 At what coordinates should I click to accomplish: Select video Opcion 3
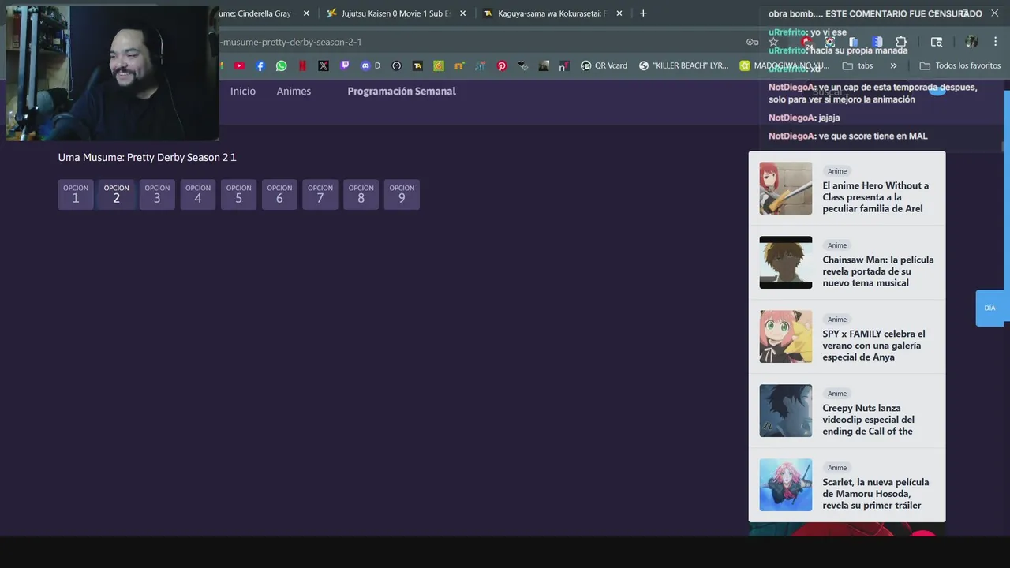coord(157,195)
